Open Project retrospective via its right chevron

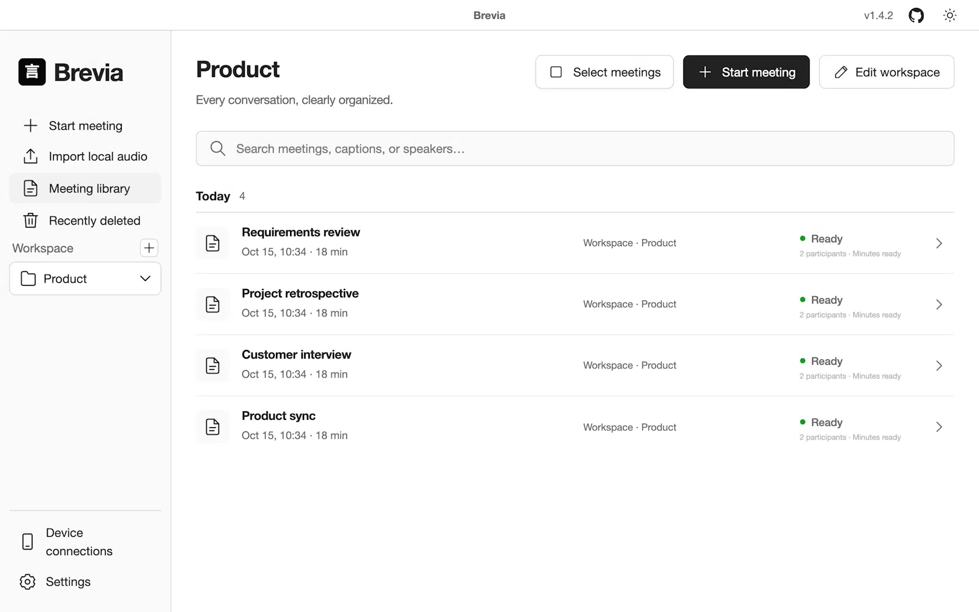click(939, 304)
